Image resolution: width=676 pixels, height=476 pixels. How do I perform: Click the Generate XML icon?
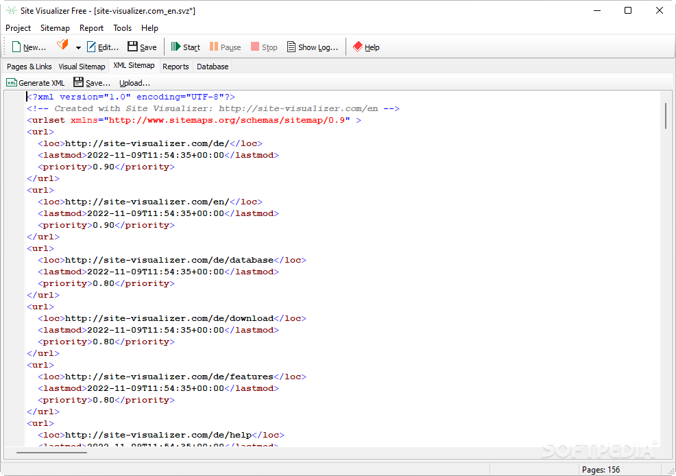[x=12, y=82]
